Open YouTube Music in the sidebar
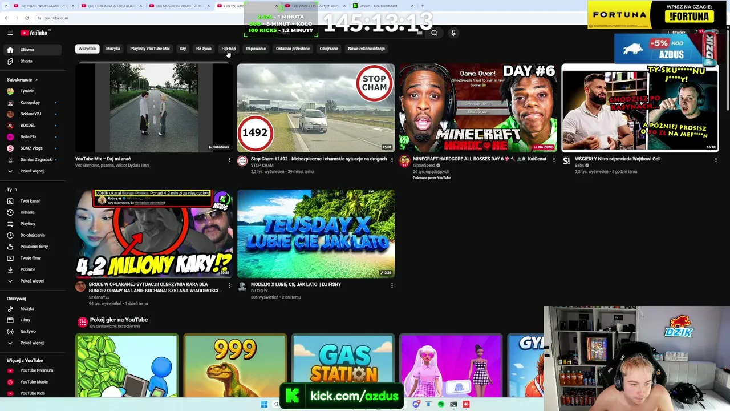This screenshot has width=730, height=411. tap(34, 382)
